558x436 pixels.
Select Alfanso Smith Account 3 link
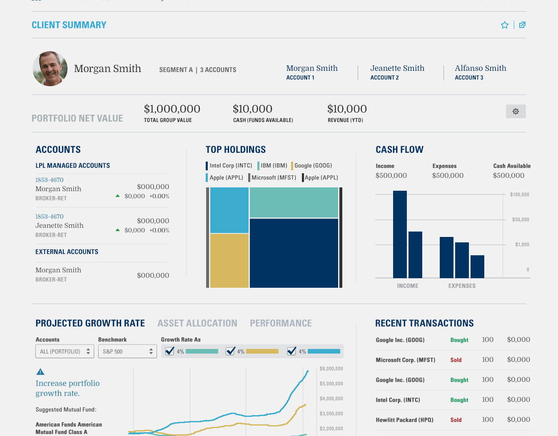pos(481,72)
